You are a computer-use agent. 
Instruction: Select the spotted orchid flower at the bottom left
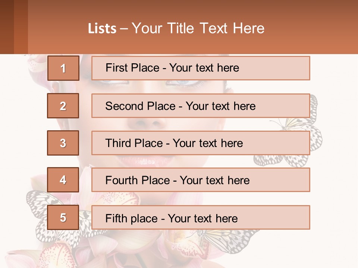click(x=56, y=253)
